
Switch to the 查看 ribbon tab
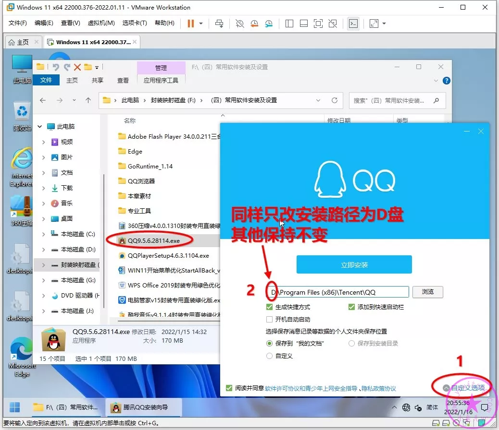tap(123, 80)
